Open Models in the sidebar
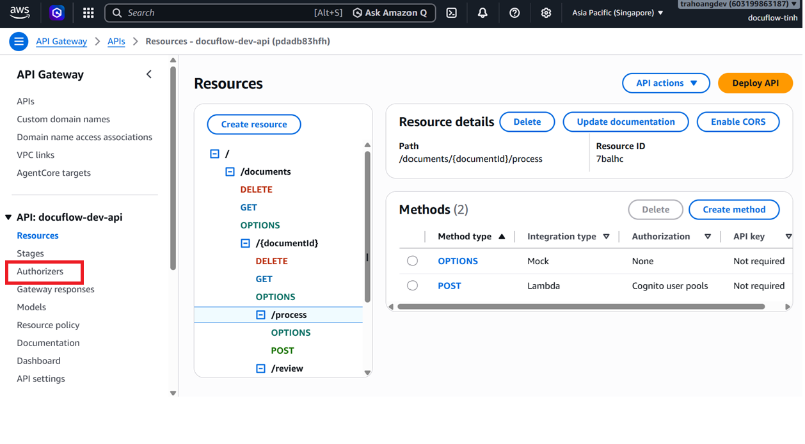 click(x=31, y=307)
